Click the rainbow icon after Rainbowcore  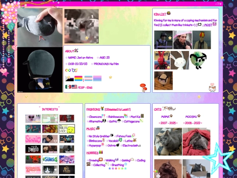click(126, 116)
